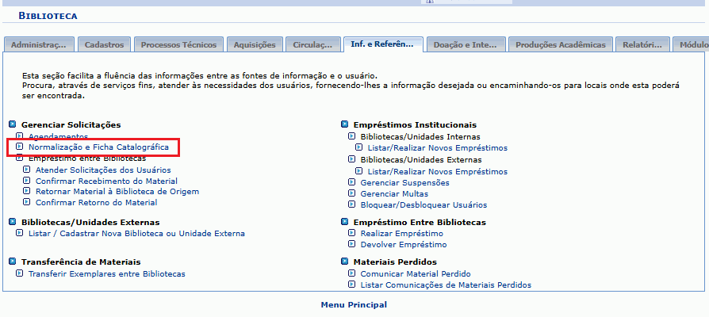Viewport: 709px width, 317px height.
Task: Click the blue icon beside Empréstimos Institucionais
Action: 345,125
